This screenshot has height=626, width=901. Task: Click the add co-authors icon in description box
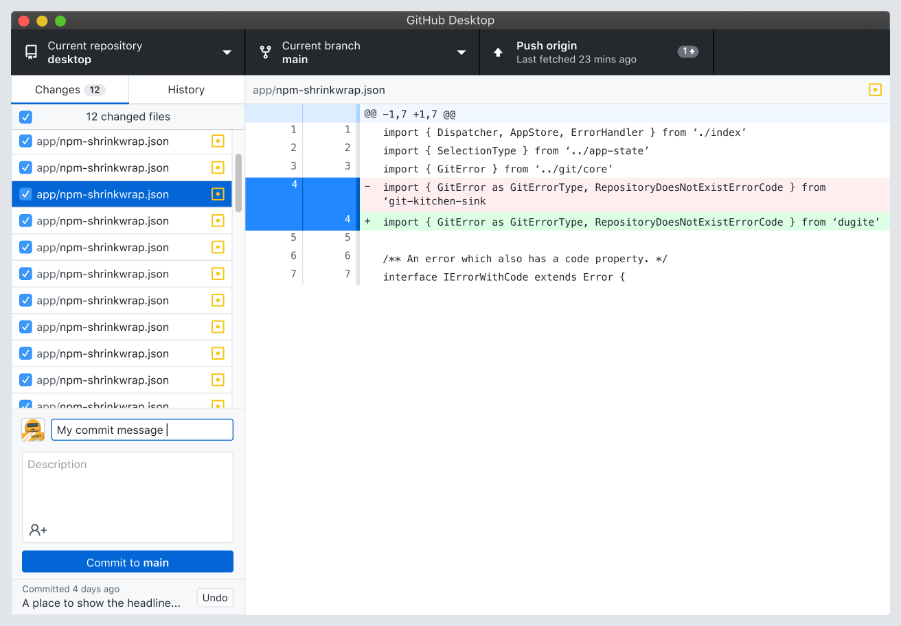pyautogui.click(x=38, y=530)
